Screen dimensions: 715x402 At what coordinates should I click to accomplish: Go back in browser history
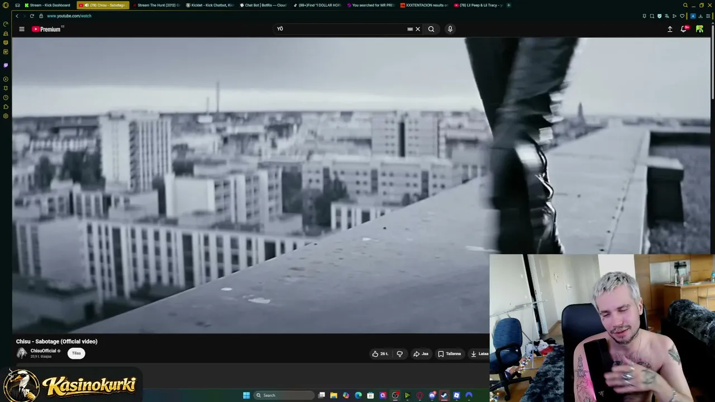coord(17,16)
